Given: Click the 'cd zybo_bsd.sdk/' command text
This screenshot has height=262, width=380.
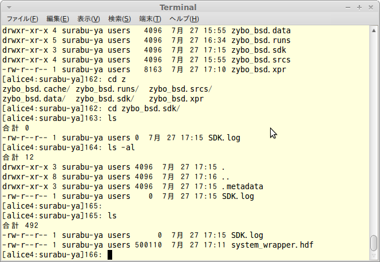Looking at the screenshot, I should [144, 108].
